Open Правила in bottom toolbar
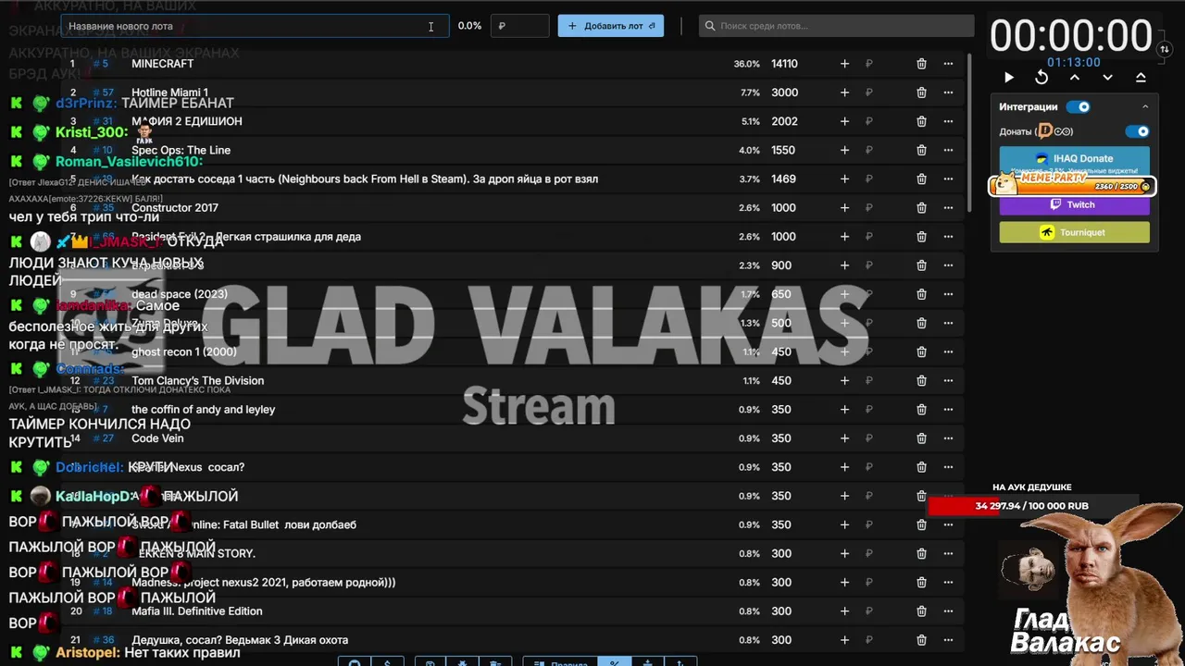 (x=560, y=662)
